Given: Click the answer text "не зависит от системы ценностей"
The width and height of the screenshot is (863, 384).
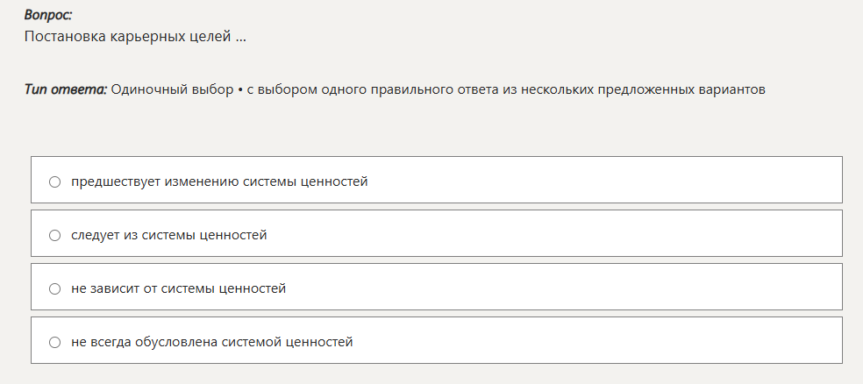Looking at the screenshot, I should click(179, 288).
